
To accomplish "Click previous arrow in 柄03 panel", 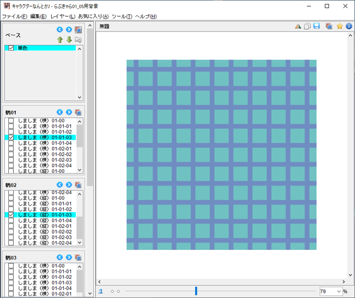I will pyautogui.click(x=60, y=257).
